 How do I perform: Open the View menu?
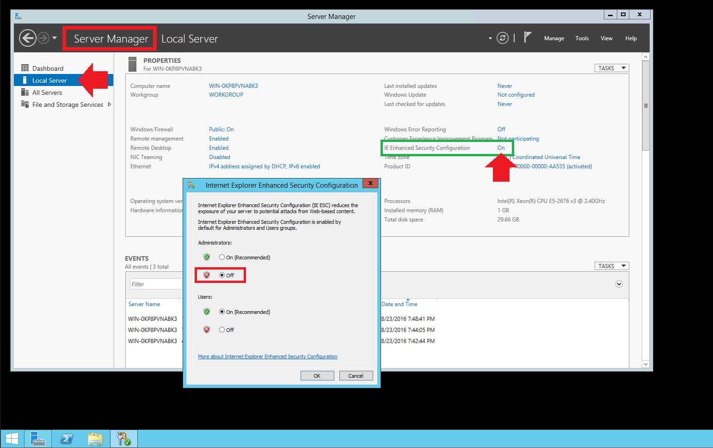(607, 38)
